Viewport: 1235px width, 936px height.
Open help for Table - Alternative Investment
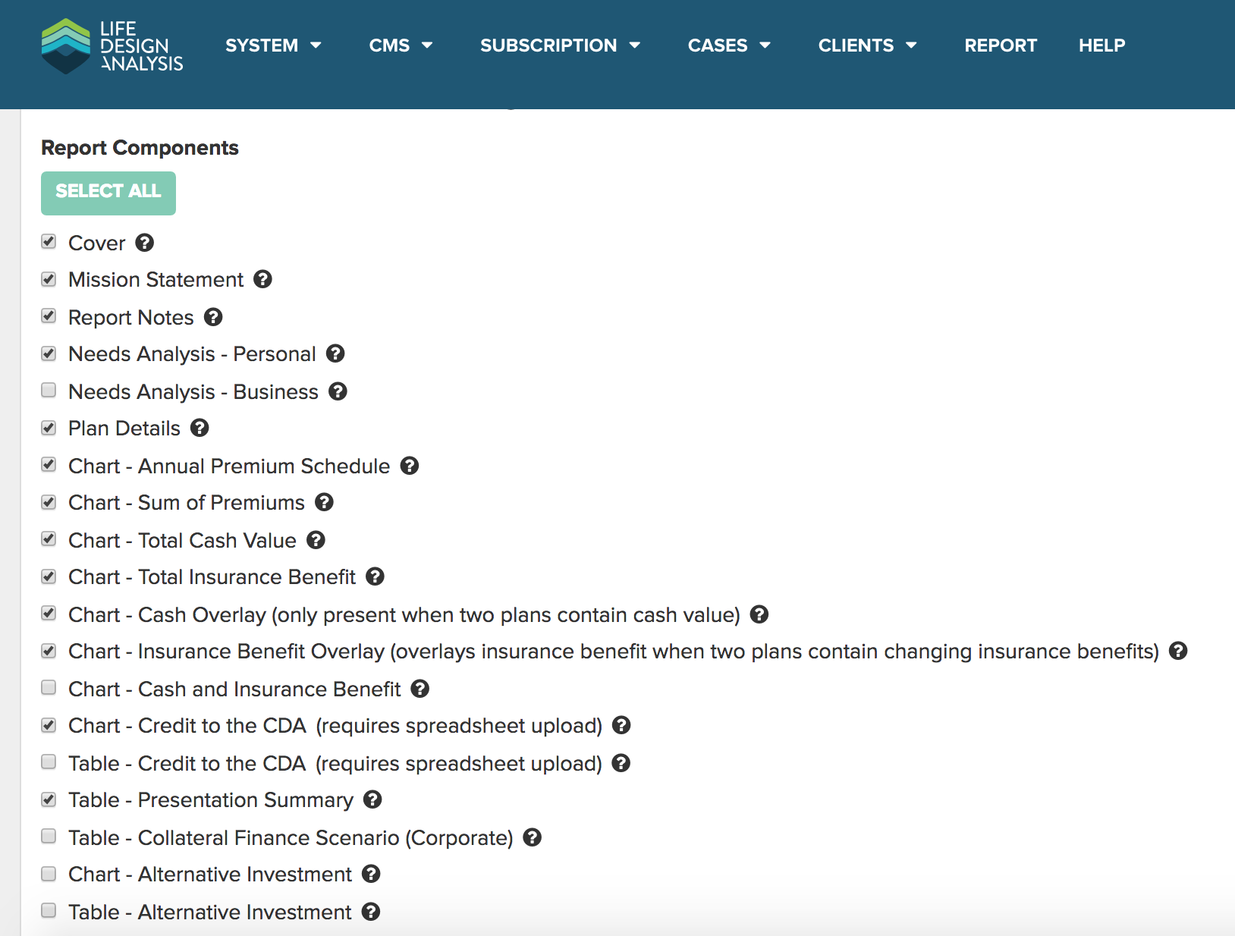(371, 912)
